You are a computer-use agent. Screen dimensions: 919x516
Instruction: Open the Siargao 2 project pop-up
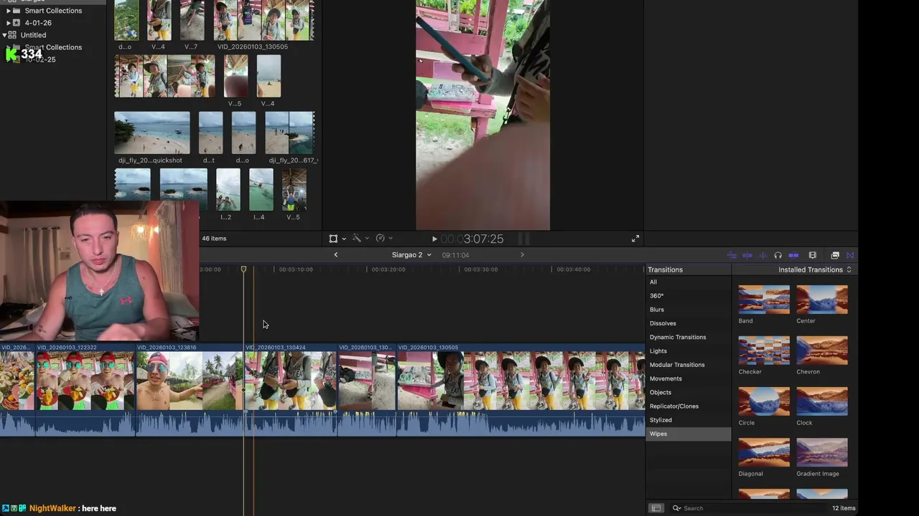tap(411, 255)
